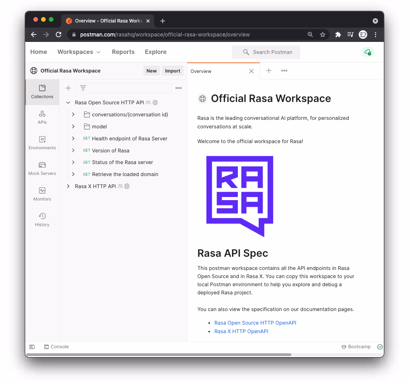
Task: Click the browser back arrow
Action: coord(34,35)
